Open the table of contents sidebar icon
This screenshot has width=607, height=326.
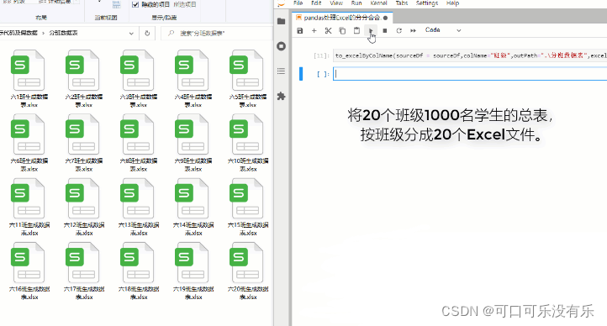tap(282, 71)
